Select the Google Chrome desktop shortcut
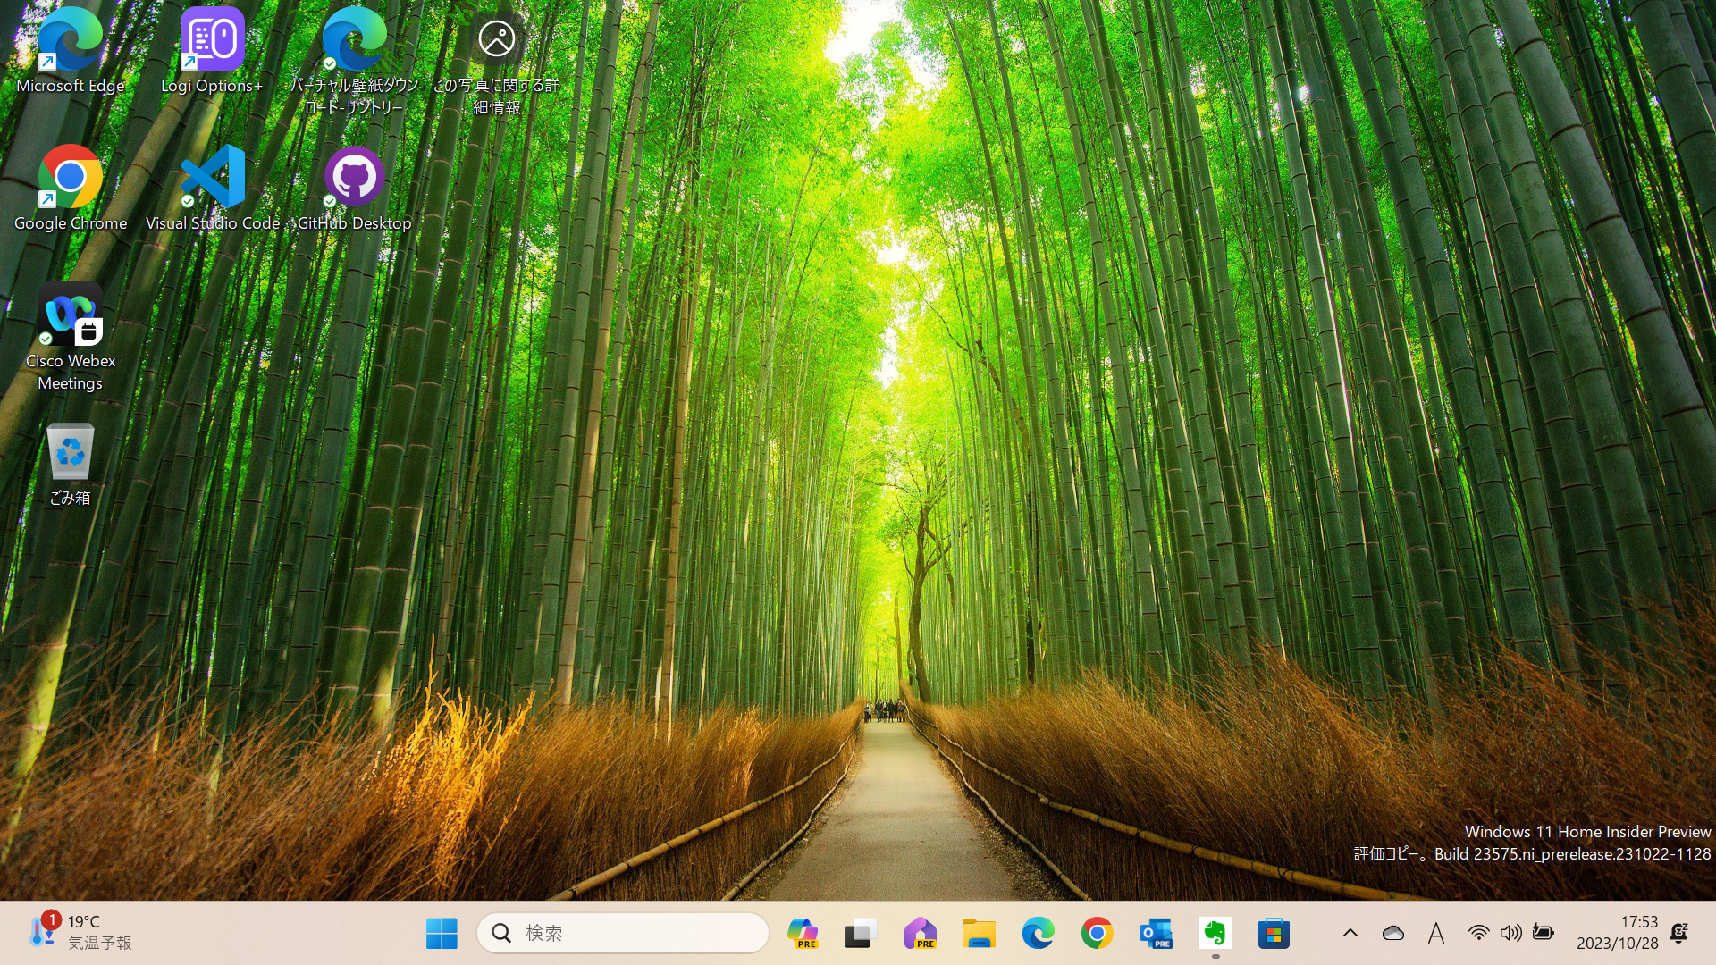Screen dimensions: 1716x965 pos(71,189)
